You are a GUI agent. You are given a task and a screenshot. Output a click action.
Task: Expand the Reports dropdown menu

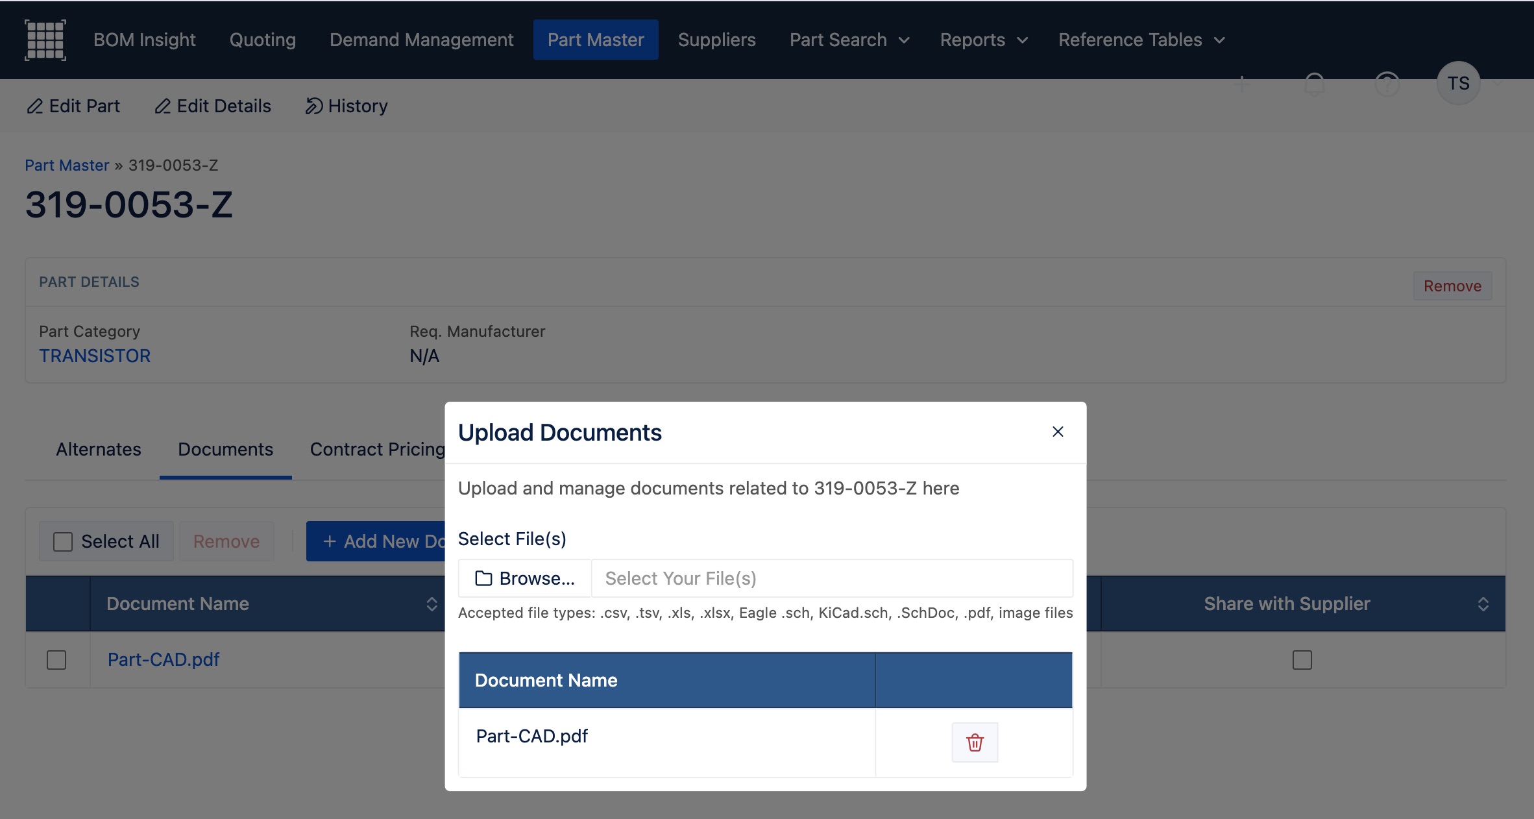coord(983,40)
